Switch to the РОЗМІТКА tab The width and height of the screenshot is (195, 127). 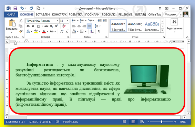click(x=75, y=14)
